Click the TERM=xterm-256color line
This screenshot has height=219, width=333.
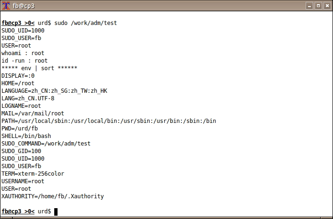[33, 174]
